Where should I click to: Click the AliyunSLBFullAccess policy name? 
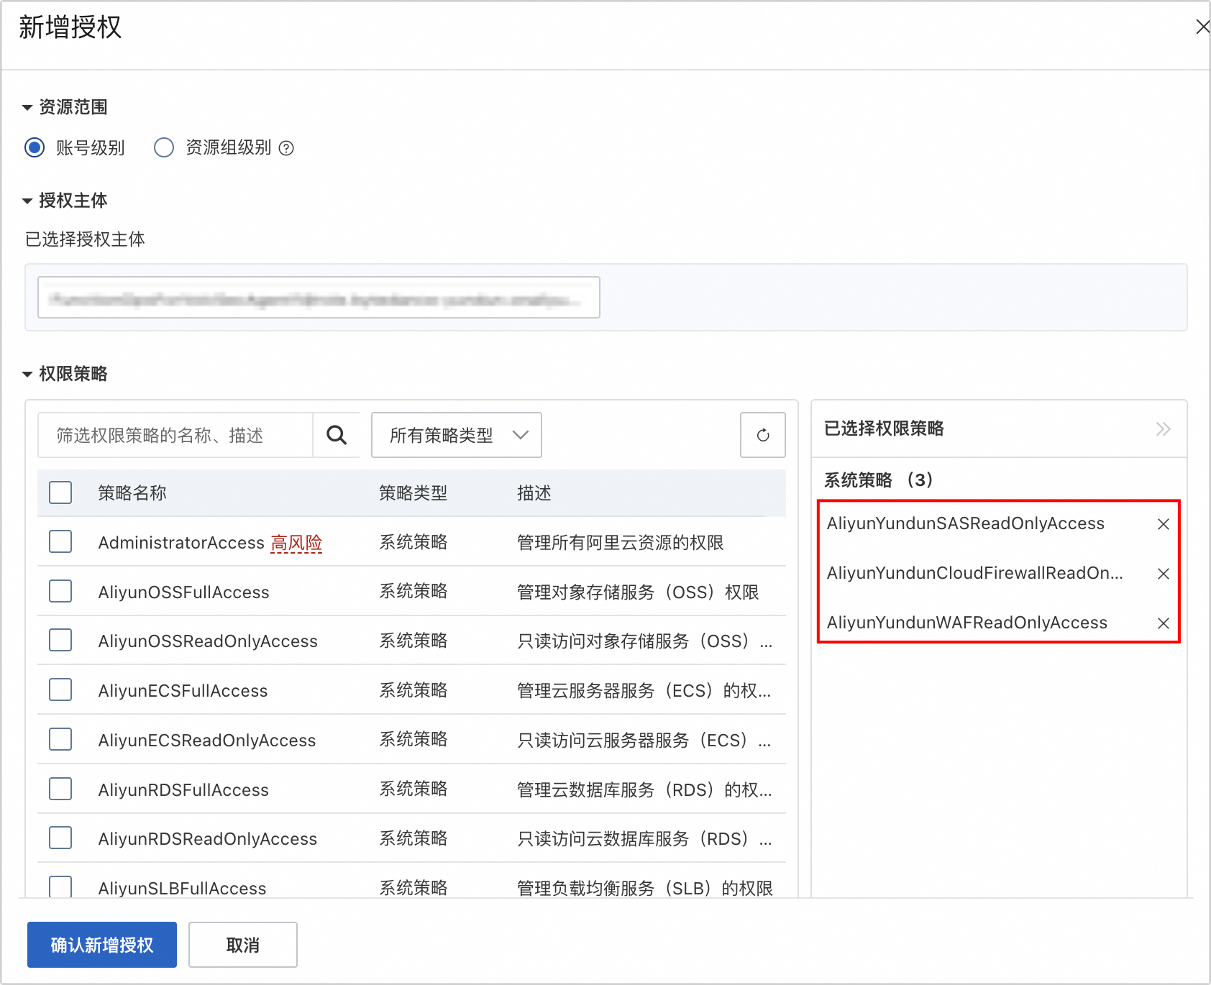pyautogui.click(x=182, y=889)
